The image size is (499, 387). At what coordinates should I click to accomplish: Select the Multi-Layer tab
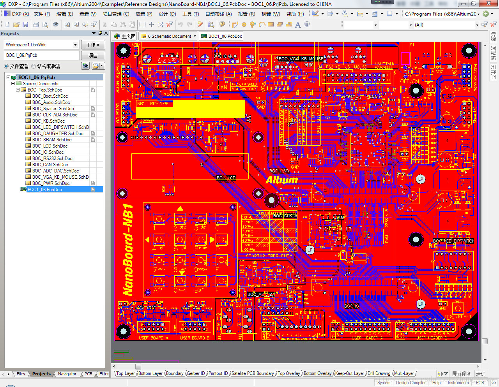coord(404,373)
